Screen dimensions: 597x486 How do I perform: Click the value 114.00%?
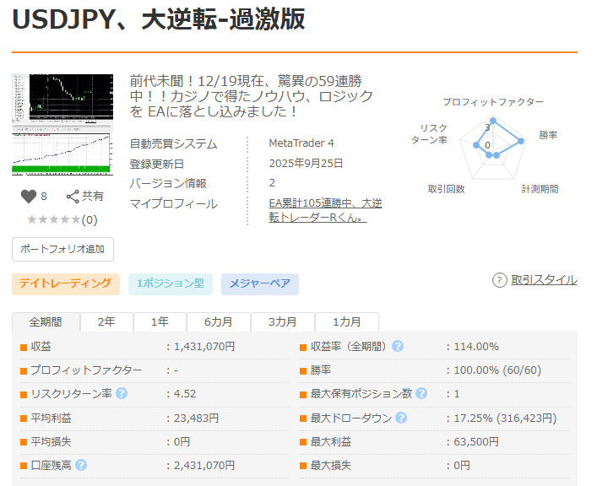pyautogui.click(x=476, y=346)
